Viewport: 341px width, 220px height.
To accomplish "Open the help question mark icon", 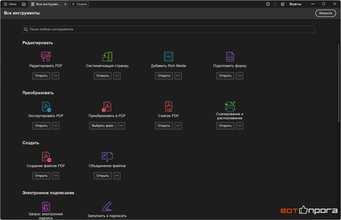I will [x=268, y=4].
